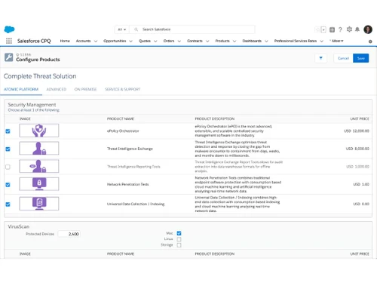377x283 pixels.
Task: Enable the Storage checkbox under VirusScan
Action: click(179, 245)
